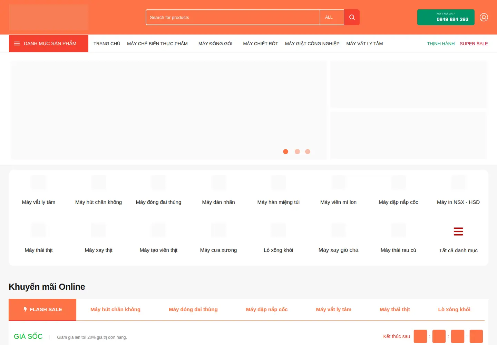Viewport: 497px width, 345px height.
Task: Expand the DANH MỤC SẢN PHẨM menu
Action: pos(49,43)
